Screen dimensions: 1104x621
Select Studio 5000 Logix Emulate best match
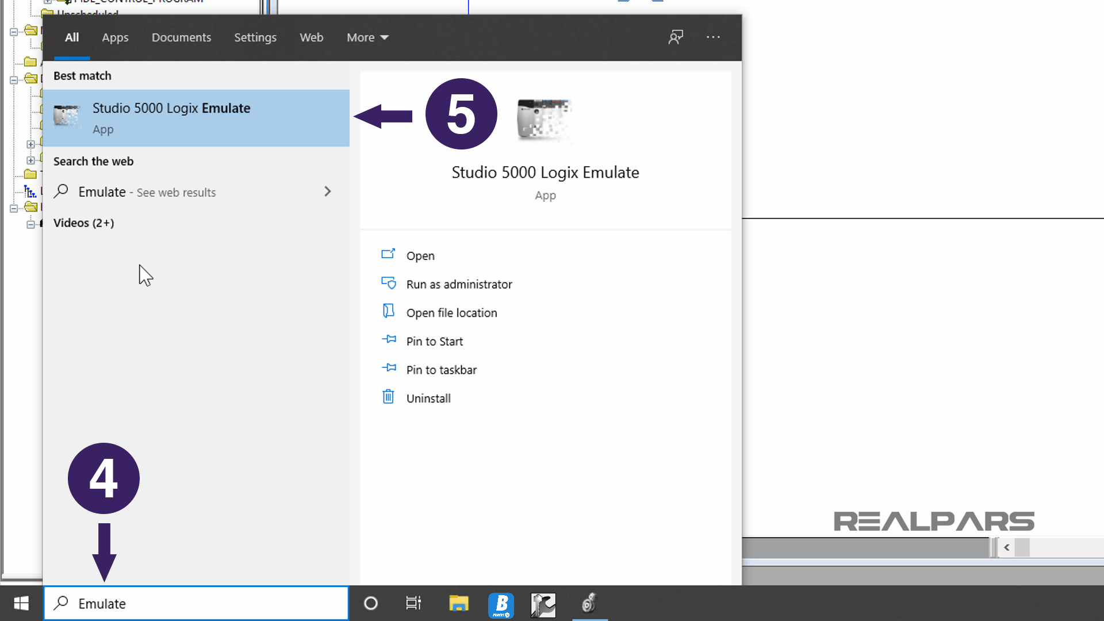(x=196, y=118)
